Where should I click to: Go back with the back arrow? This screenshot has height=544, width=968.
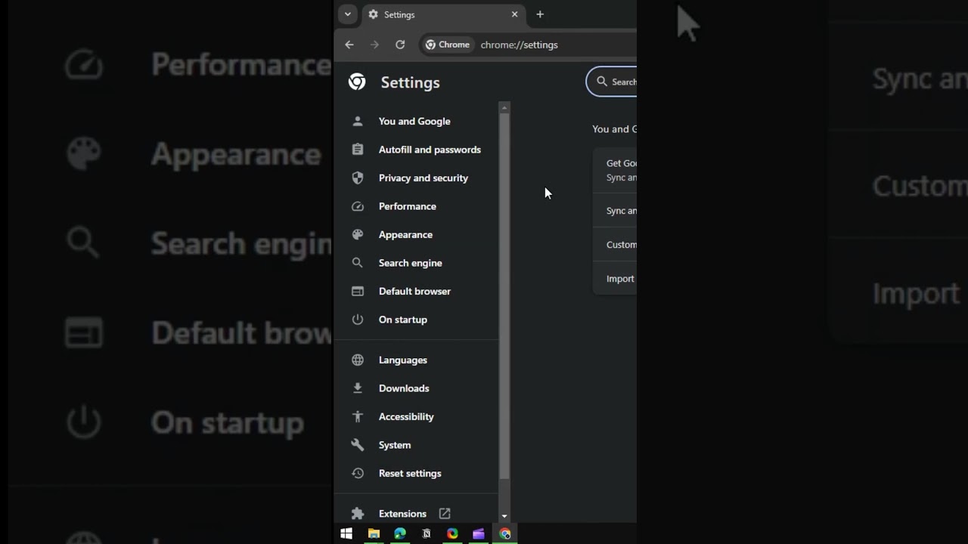pyautogui.click(x=349, y=45)
